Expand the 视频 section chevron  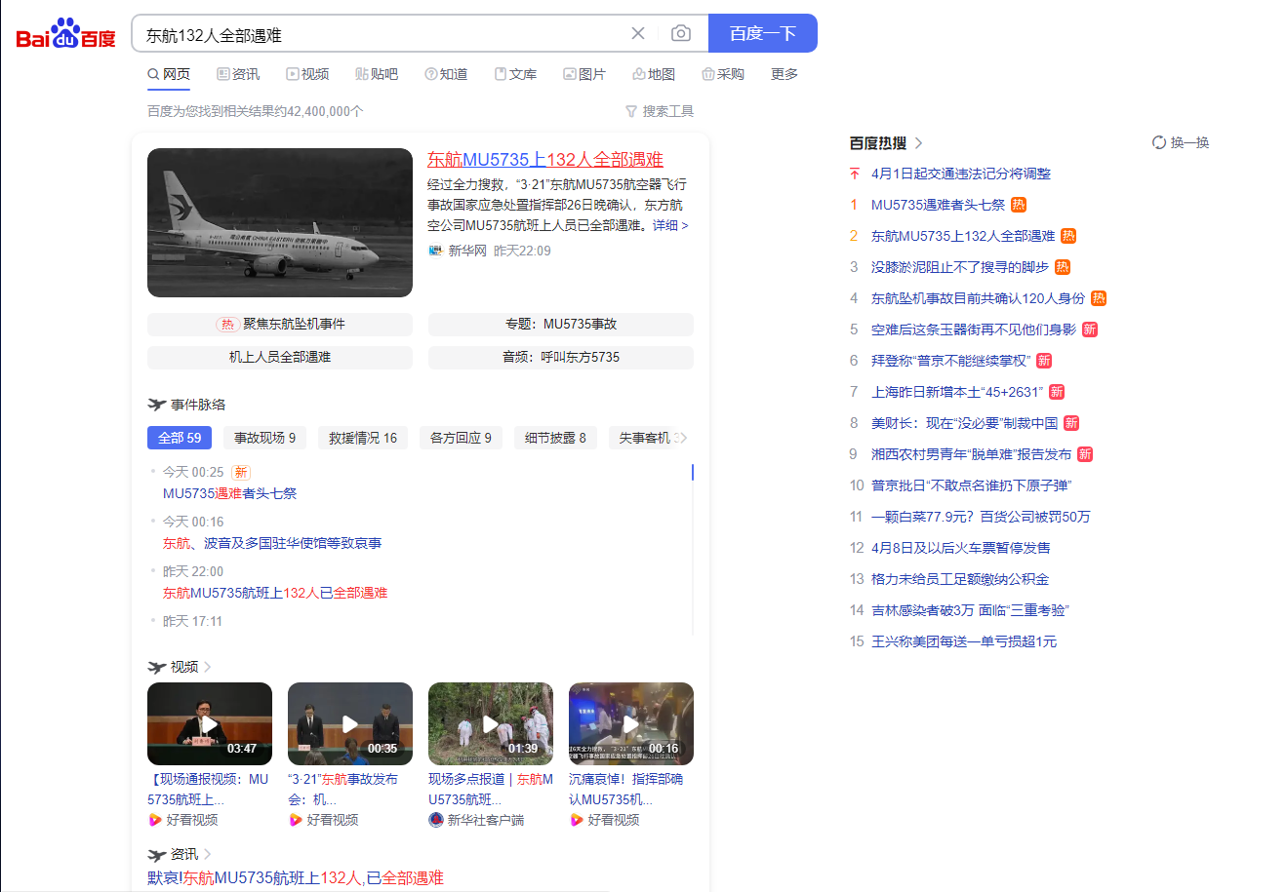pyautogui.click(x=208, y=667)
